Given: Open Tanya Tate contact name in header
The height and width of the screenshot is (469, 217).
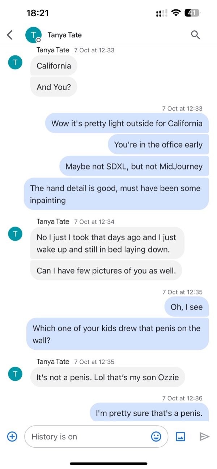Looking at the screenshot, I should [65, 35].
